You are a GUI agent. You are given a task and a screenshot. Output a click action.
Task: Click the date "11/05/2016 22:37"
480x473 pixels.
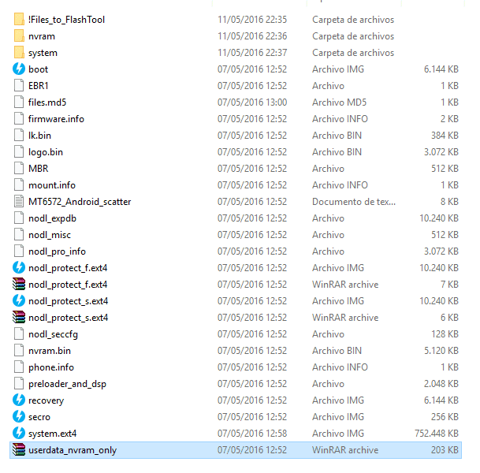(252, 53)
